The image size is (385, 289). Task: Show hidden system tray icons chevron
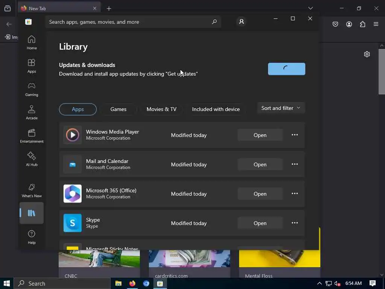319,283
